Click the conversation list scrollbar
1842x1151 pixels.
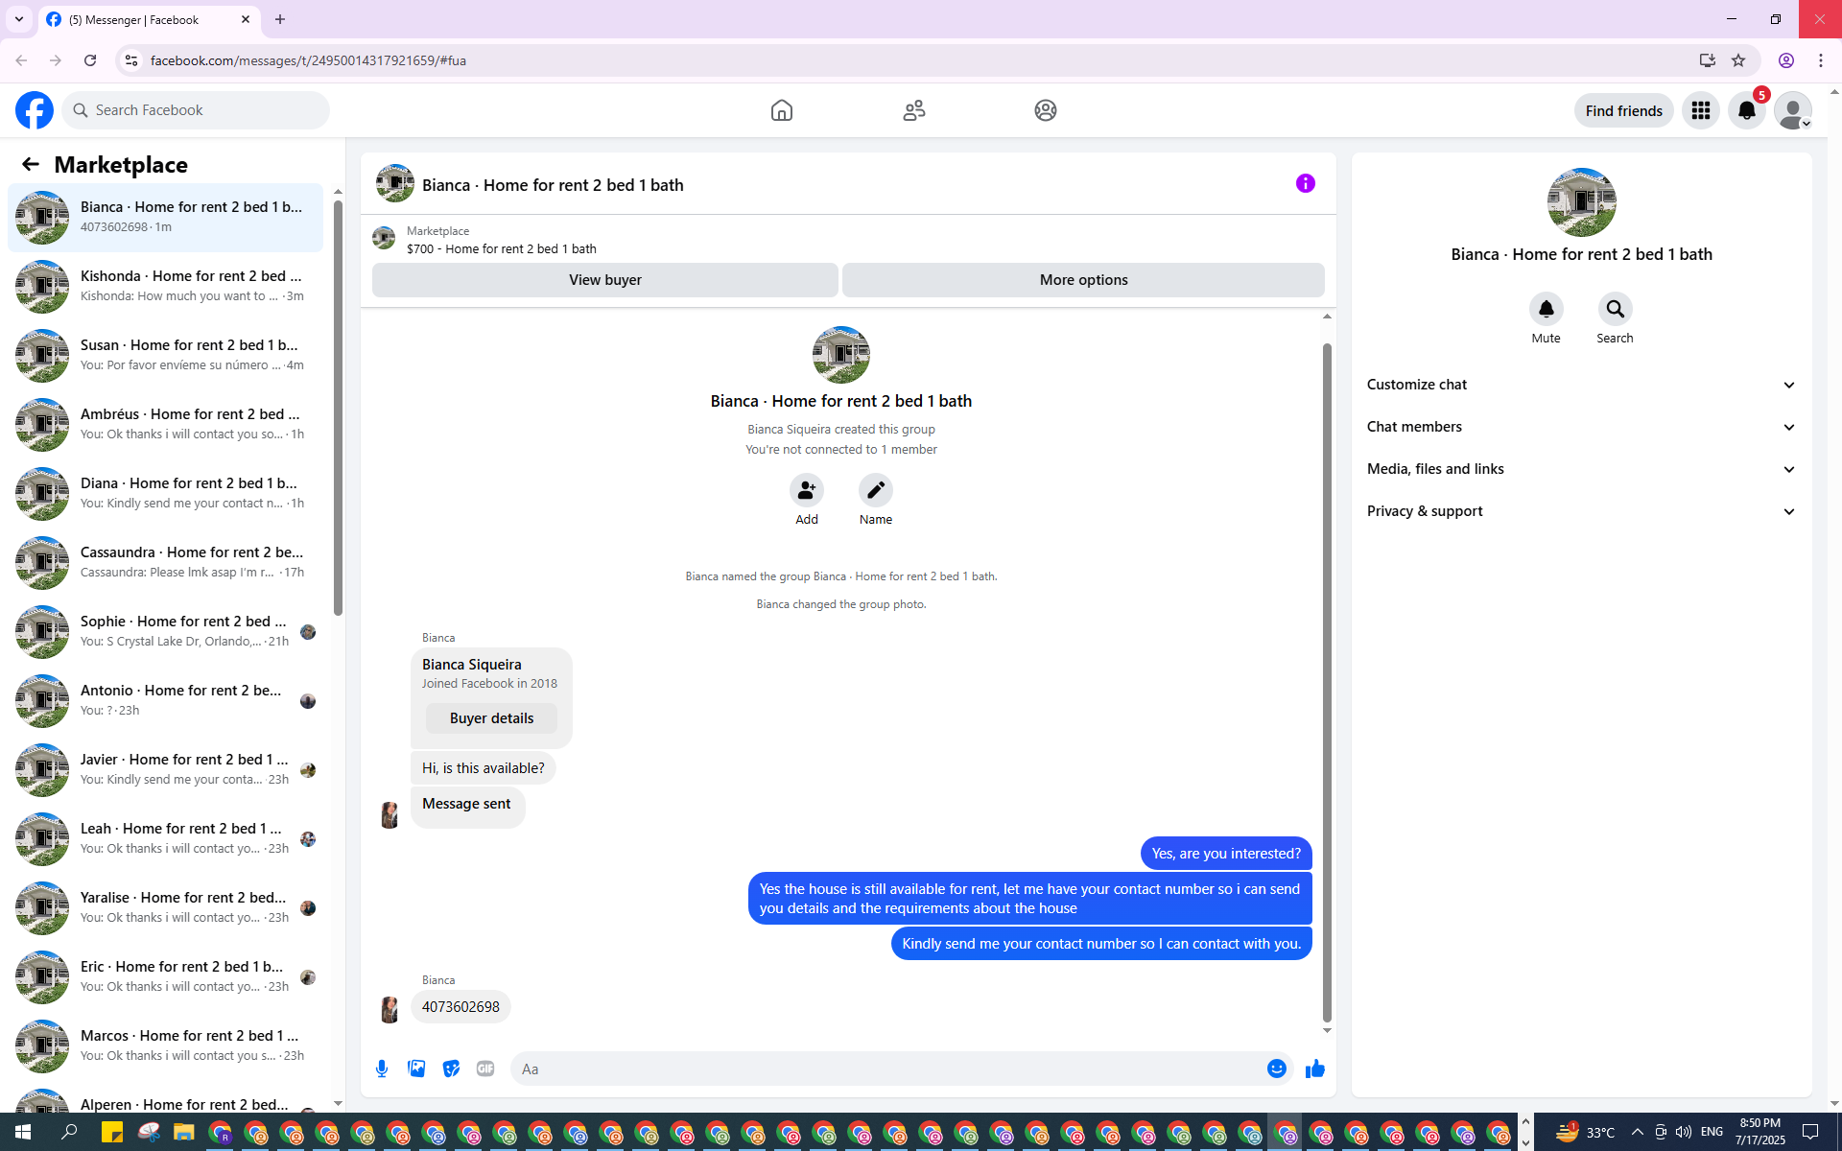pyautogui.click(x=338, y=407)
